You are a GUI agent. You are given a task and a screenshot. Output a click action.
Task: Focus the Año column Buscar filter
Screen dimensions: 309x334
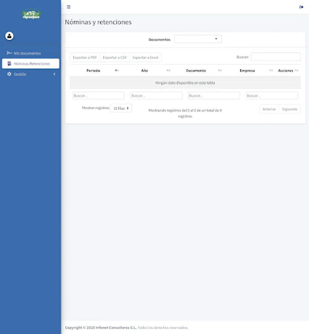[x=156, y=95]
